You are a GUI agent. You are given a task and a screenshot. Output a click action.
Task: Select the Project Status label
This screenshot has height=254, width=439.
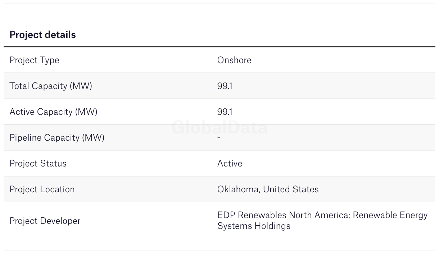point(38,164)
